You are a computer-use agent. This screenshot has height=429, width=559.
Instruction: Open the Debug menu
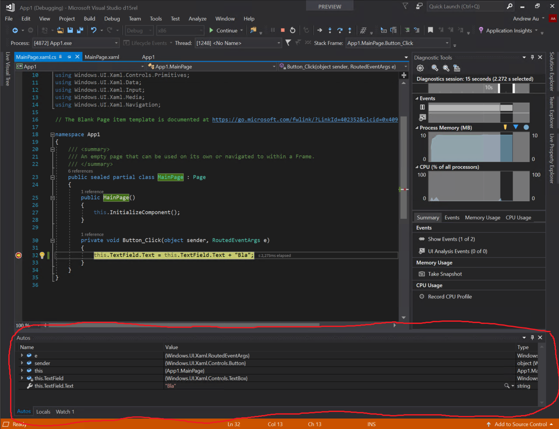click(x=112, y=19)
